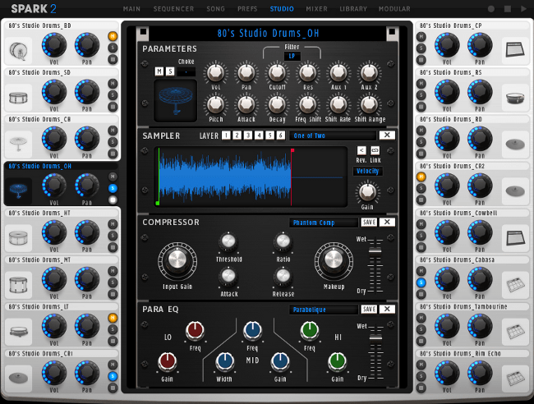Open the Phantom Comp preset dropdown

[x=324, y=222]
